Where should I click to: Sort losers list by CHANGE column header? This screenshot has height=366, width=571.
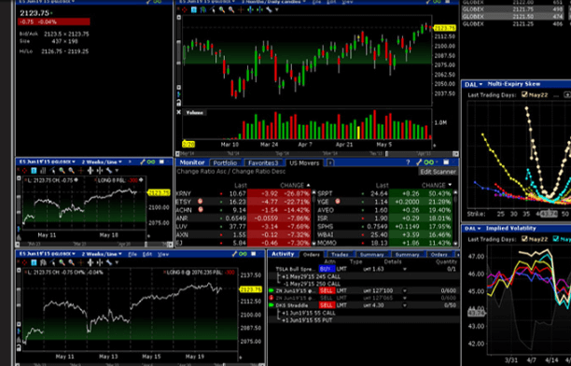294,185
